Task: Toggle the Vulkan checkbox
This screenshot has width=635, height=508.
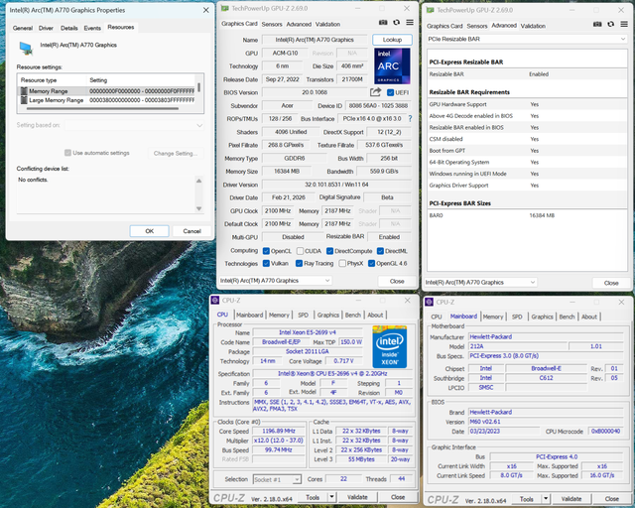Action: [x=266, y=263]
